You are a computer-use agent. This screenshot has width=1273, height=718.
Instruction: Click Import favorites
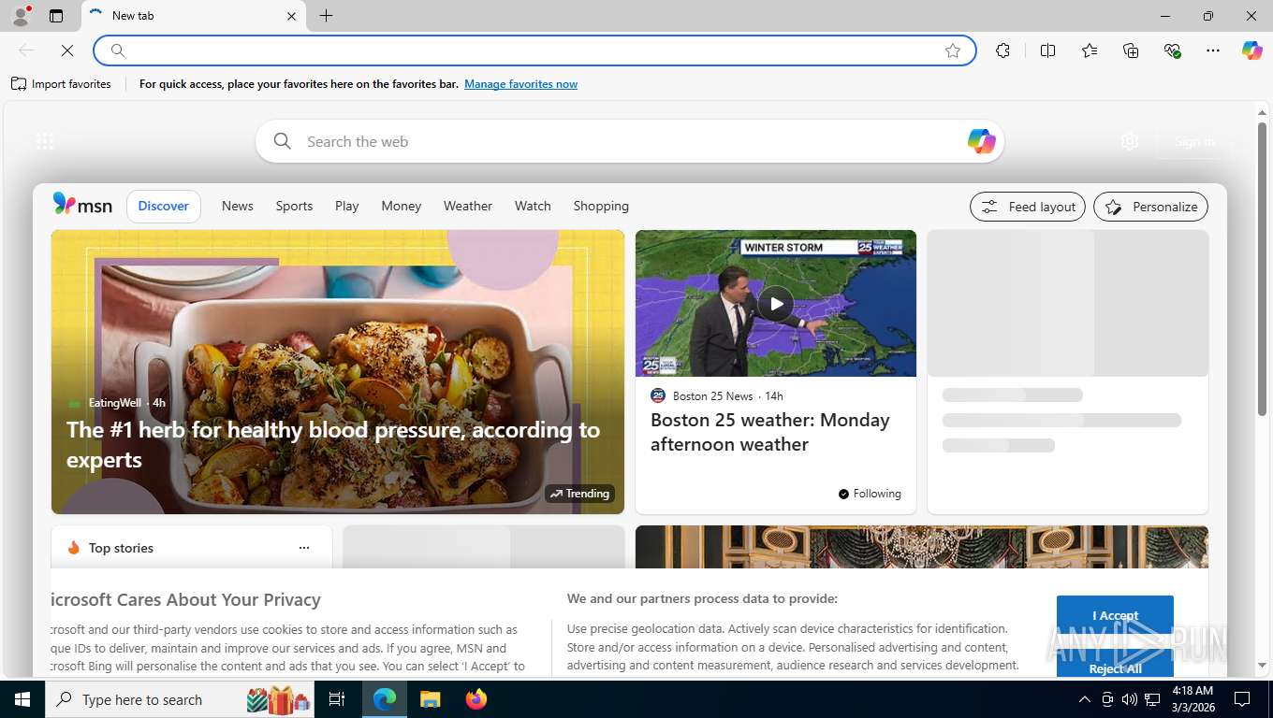pyautogui.click(x=61, y=84)
